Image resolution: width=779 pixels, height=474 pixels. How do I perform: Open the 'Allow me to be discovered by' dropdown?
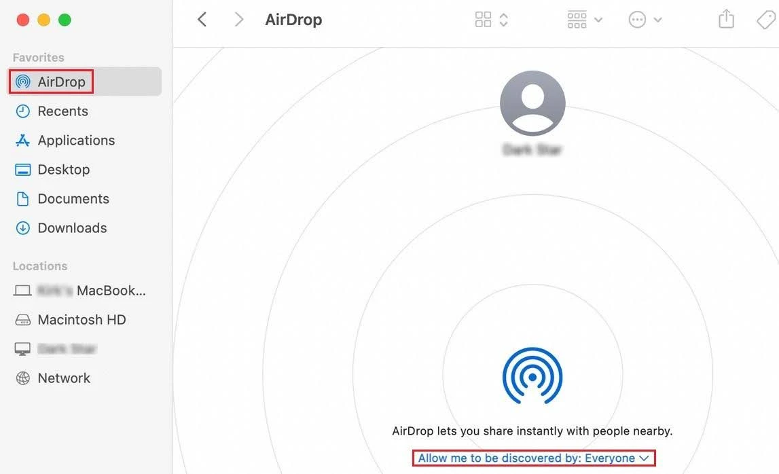coord(533,458)
